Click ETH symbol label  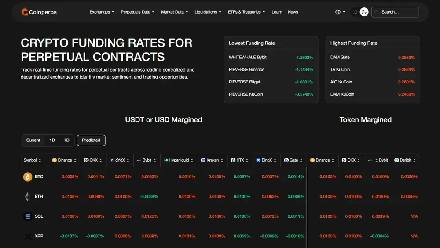pyautogui.click(x=39, y=197)
